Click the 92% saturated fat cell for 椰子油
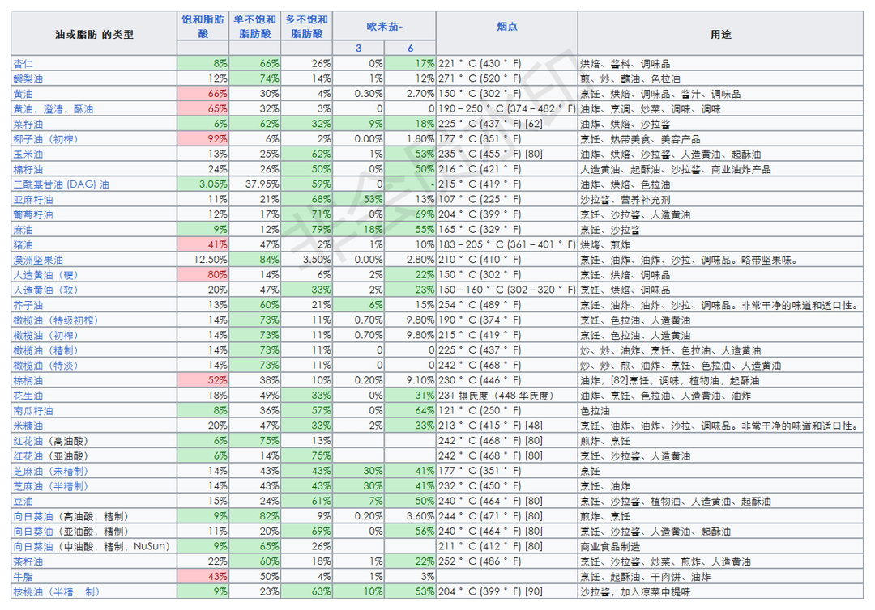Screen dimensions: 875x610 pyautogui.click(x=203, y=138)
